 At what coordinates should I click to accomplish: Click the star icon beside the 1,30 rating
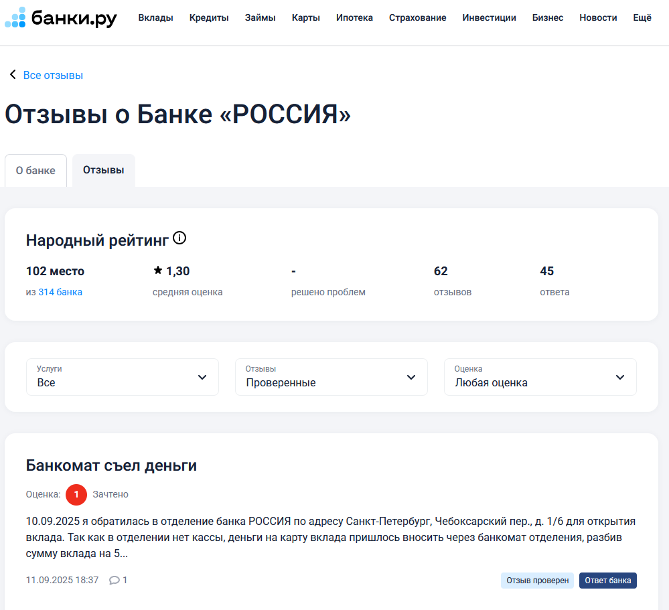click(159, 271)
